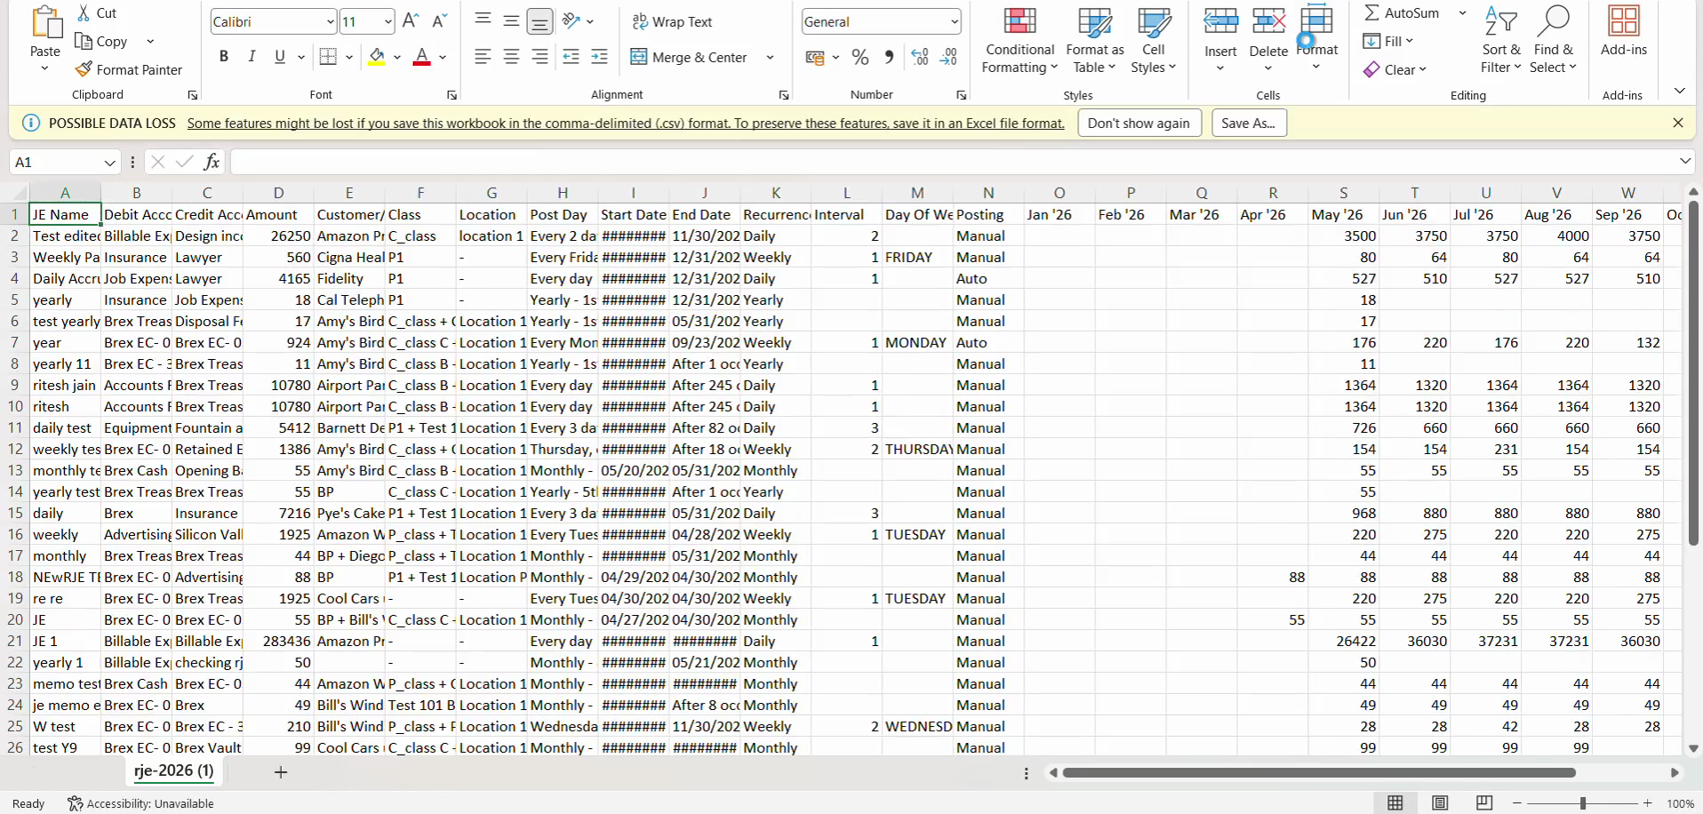Open the font size dropdown
Screen dimensions: 1703x814
click(388, 21)
